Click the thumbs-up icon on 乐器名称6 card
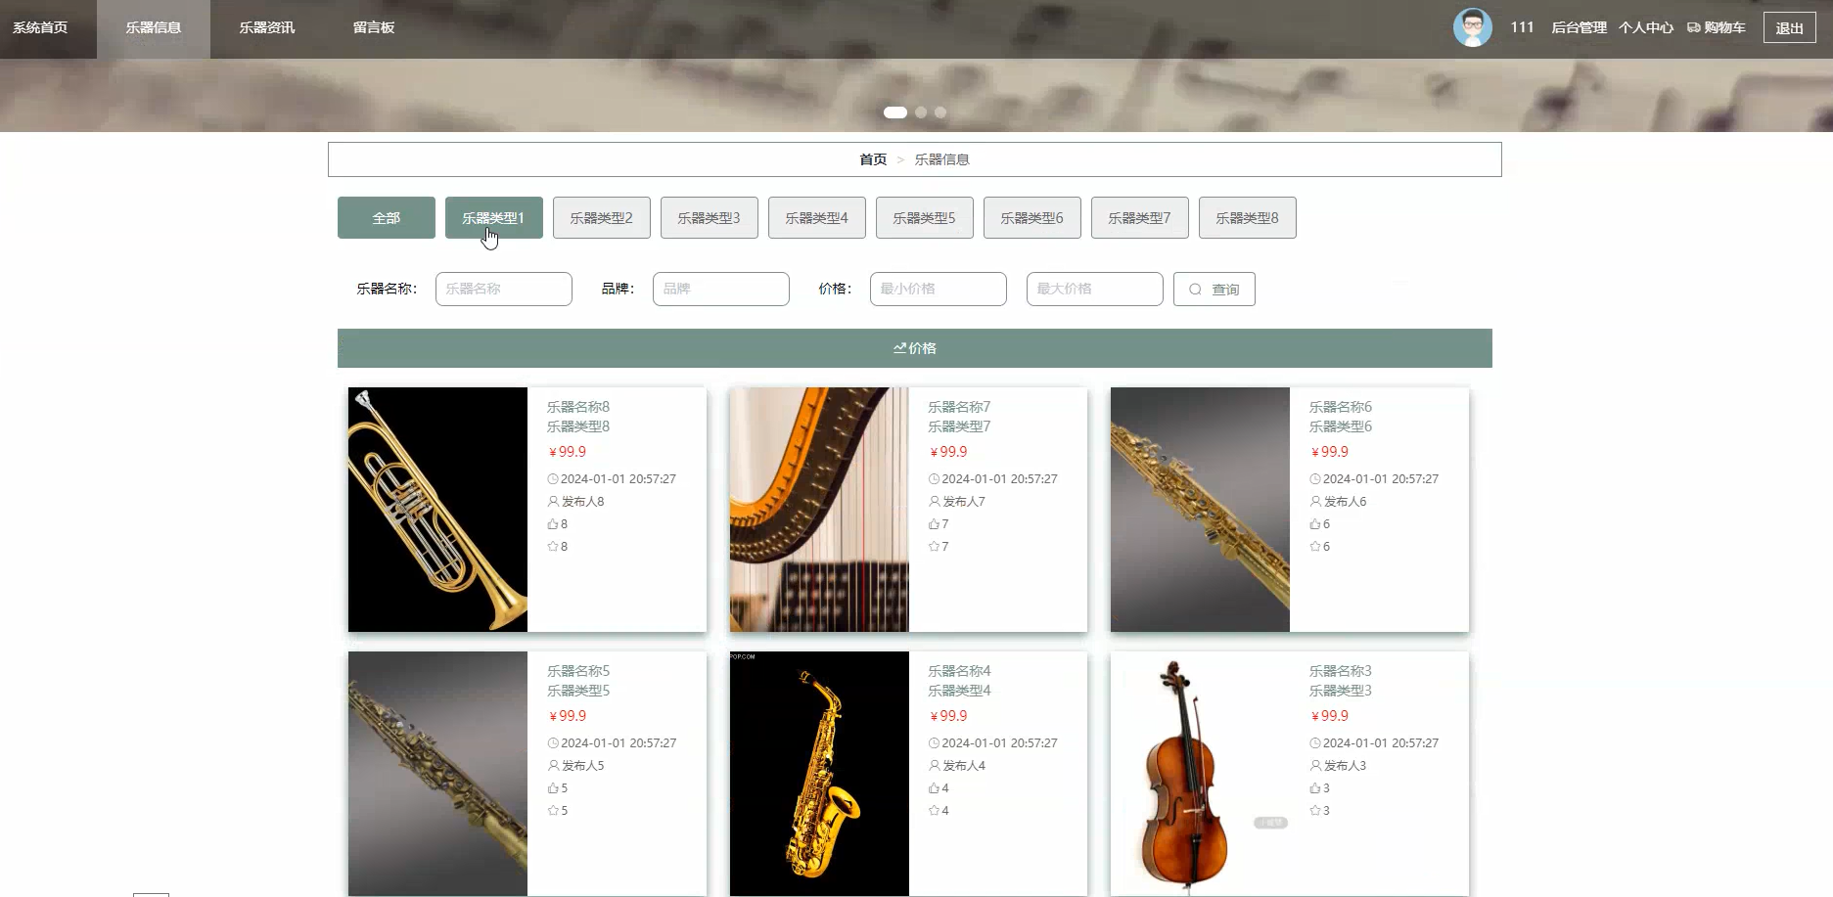The image size is (1833, 897). [x=1314, y=523]
